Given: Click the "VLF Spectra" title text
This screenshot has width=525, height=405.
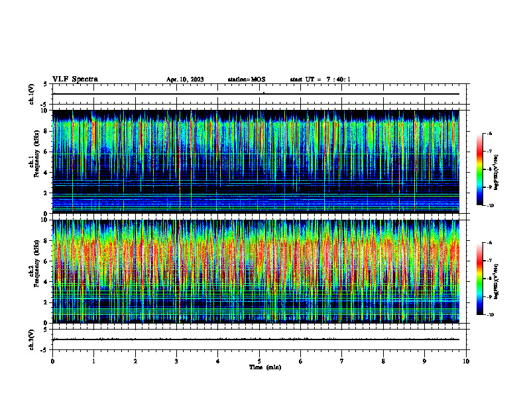Looking at the screenshot, I should (75, 79).
